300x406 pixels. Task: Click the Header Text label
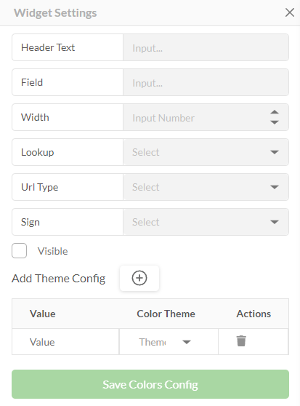coord(48,47)
